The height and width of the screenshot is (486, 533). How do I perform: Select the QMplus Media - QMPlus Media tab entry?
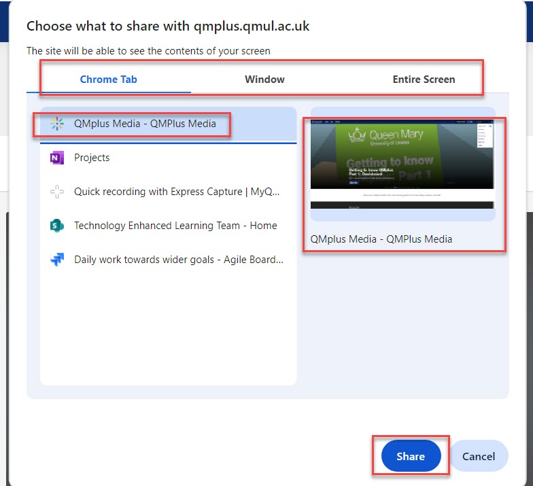pyautogui.click(x=169, y=124)
